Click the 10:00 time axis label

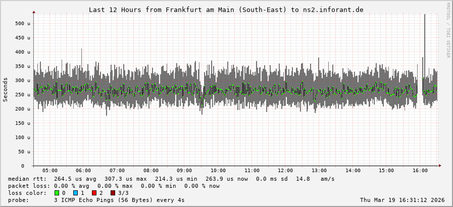218,171
